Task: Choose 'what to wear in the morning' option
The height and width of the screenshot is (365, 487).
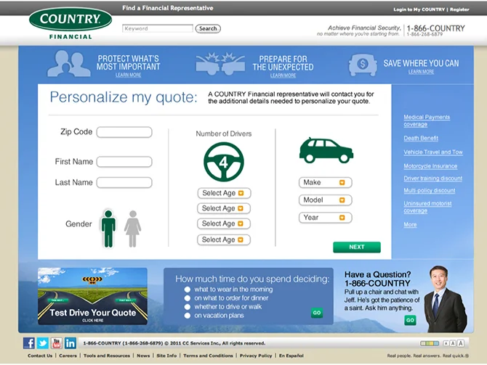Action: pos(188,290)
